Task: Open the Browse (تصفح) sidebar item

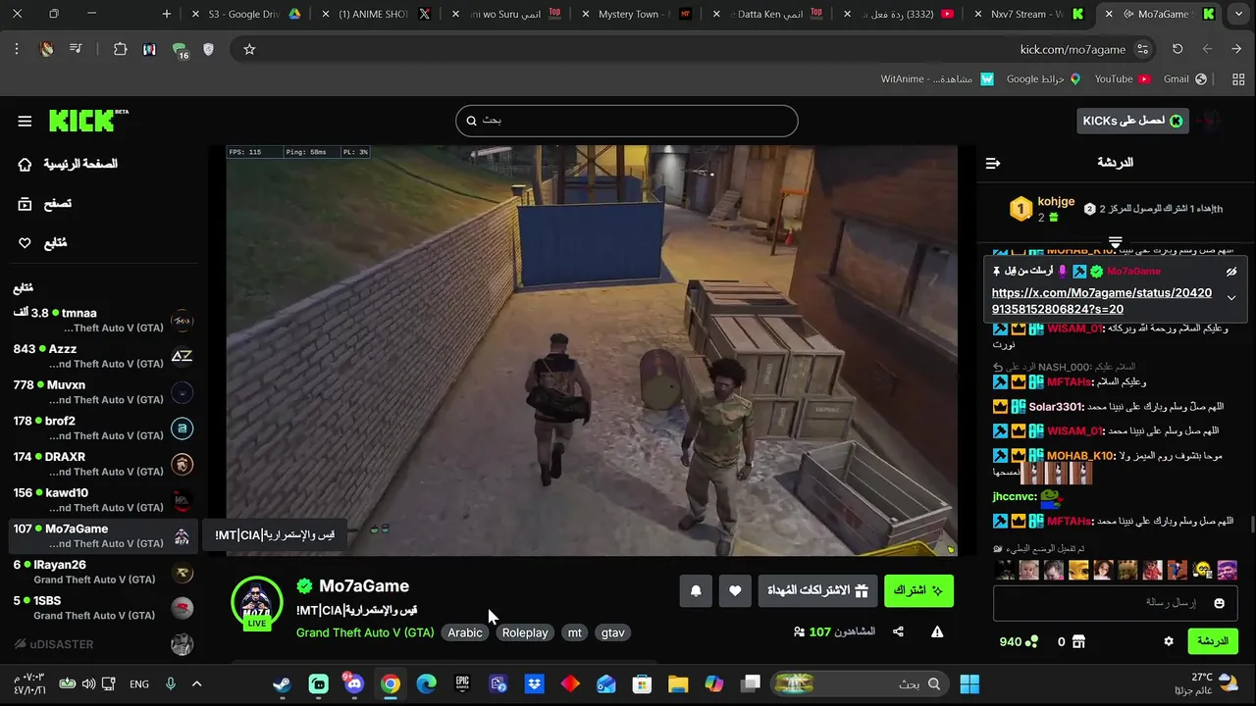Action: (x=45, y=203)
